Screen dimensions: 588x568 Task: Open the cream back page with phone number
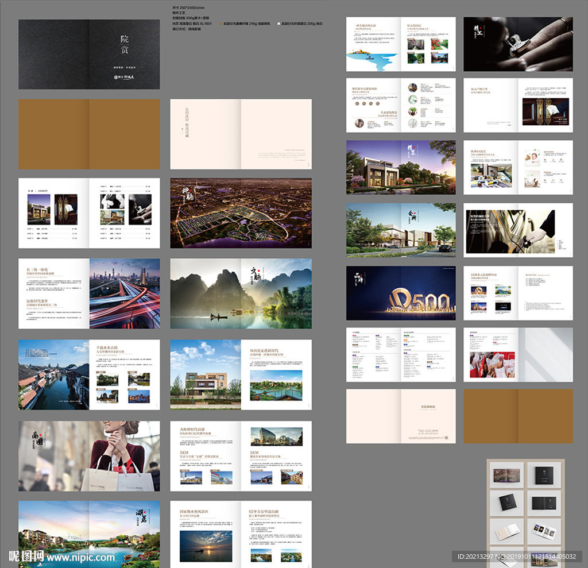coord(401,416)
